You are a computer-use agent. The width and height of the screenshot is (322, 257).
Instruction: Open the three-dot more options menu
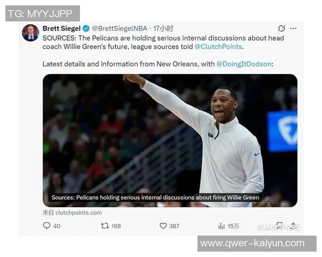[293, 28]
